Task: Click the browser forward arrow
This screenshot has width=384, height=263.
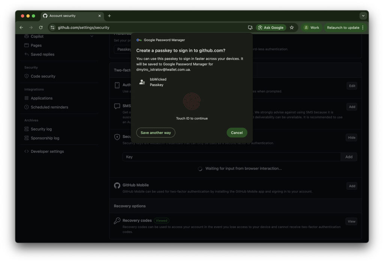Action: (x=31, y=27)
